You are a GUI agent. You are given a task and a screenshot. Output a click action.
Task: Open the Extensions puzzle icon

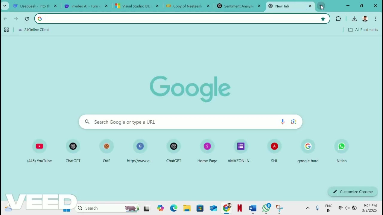click(338, 19)
